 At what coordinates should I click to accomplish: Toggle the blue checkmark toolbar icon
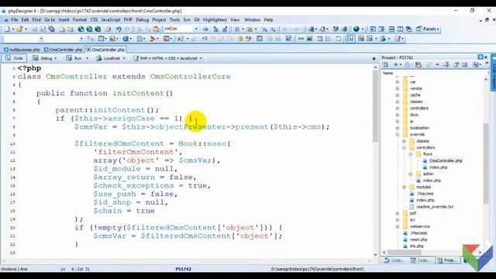(x=288, y=39)
